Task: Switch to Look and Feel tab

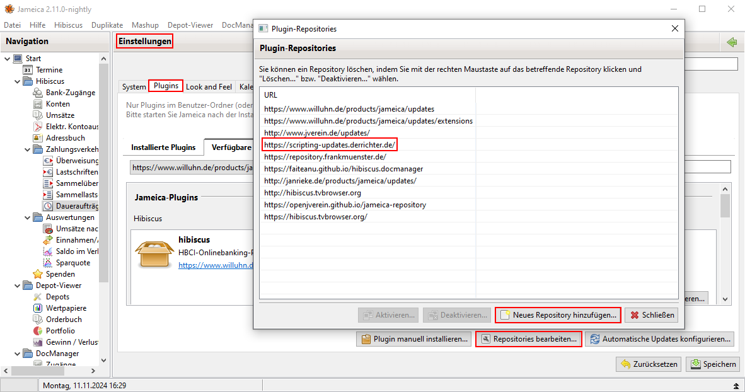Action: (x=209, y=86)
